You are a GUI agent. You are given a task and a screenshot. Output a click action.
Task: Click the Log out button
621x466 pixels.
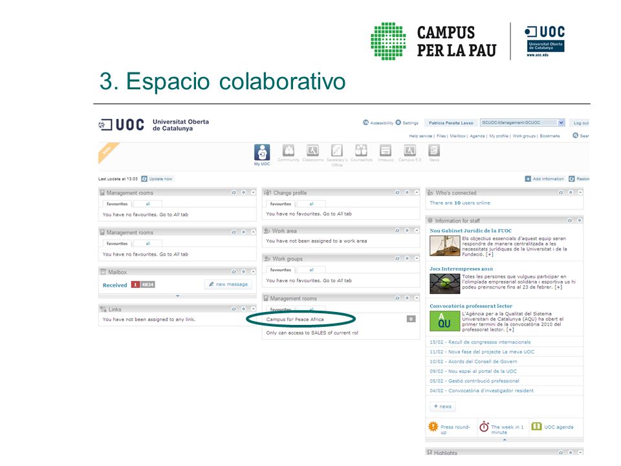(581, 123)
